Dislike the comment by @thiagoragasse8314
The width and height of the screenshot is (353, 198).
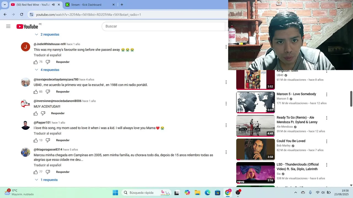click(48, 172)
